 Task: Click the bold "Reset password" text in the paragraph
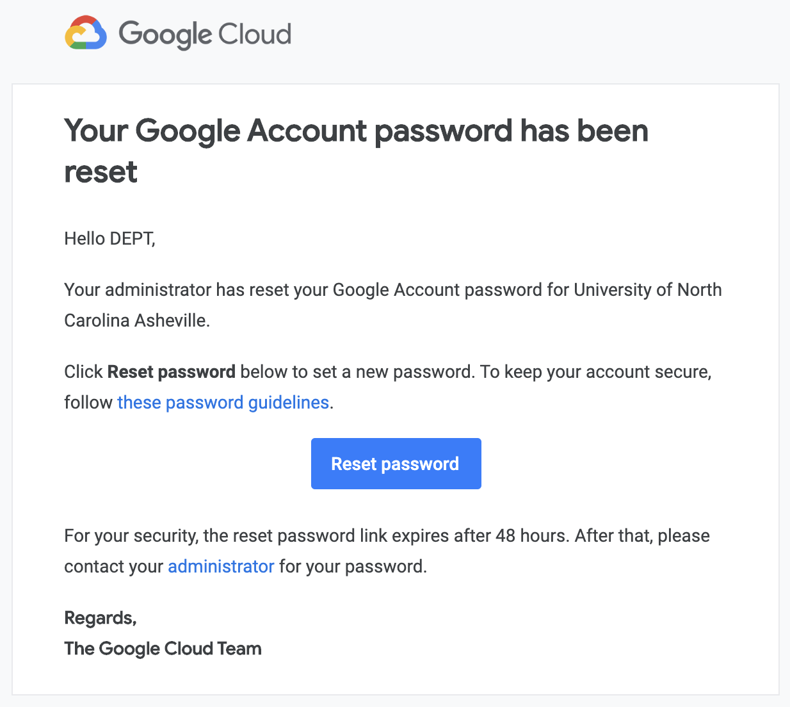[172, 371]
